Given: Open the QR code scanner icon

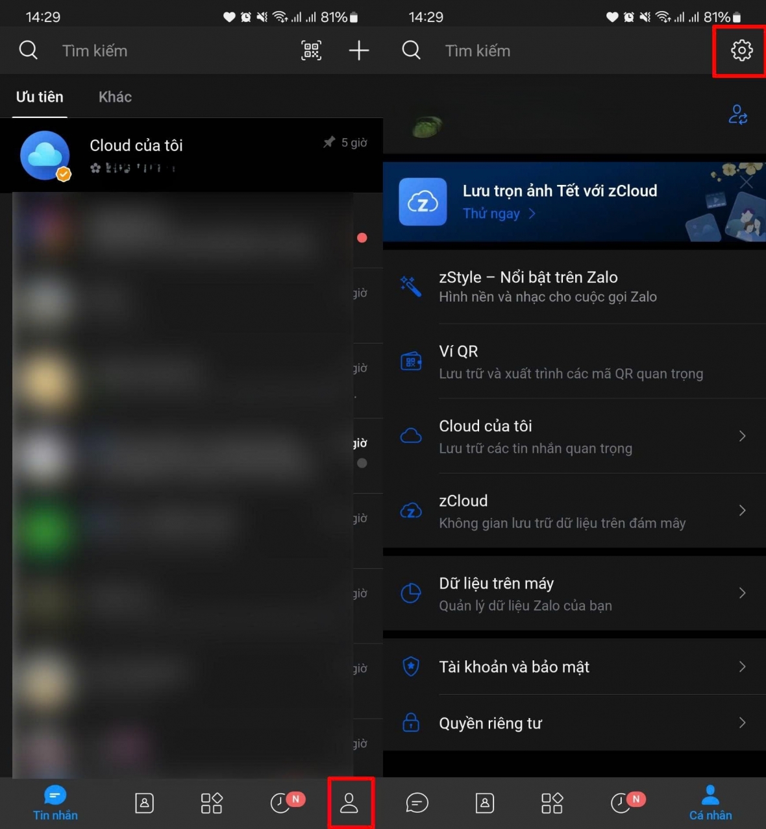Looking at the screenshot, I should (x=312, y=50).
